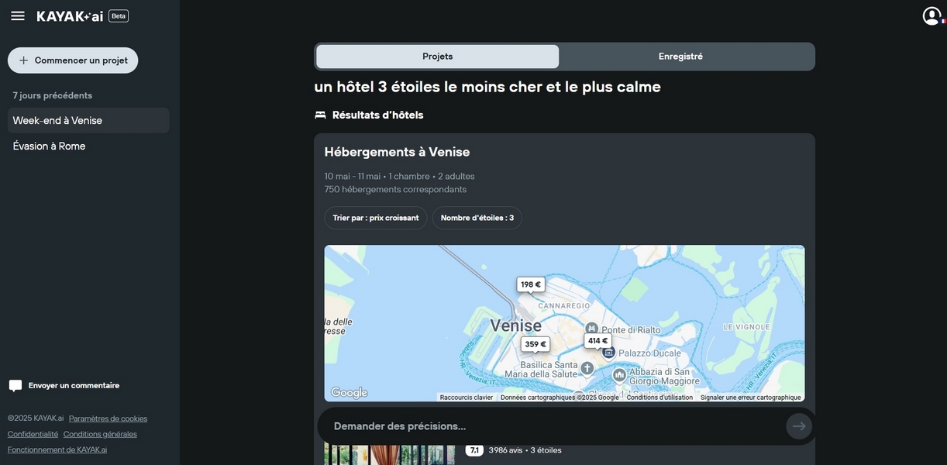947x465 pixels.
Task: Click the Ponte di Rialto map pin
Action: (591, 328)
